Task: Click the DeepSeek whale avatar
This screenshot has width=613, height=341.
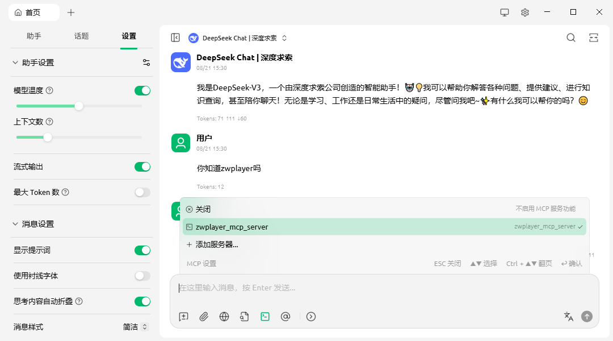Action: point(180,63)
